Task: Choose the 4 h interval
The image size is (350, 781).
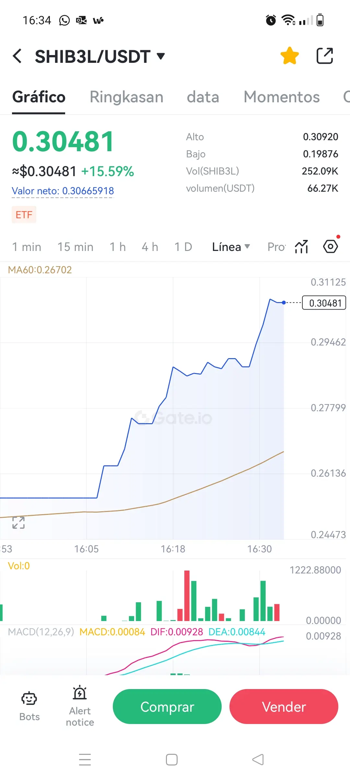Action: pos(150,247)
